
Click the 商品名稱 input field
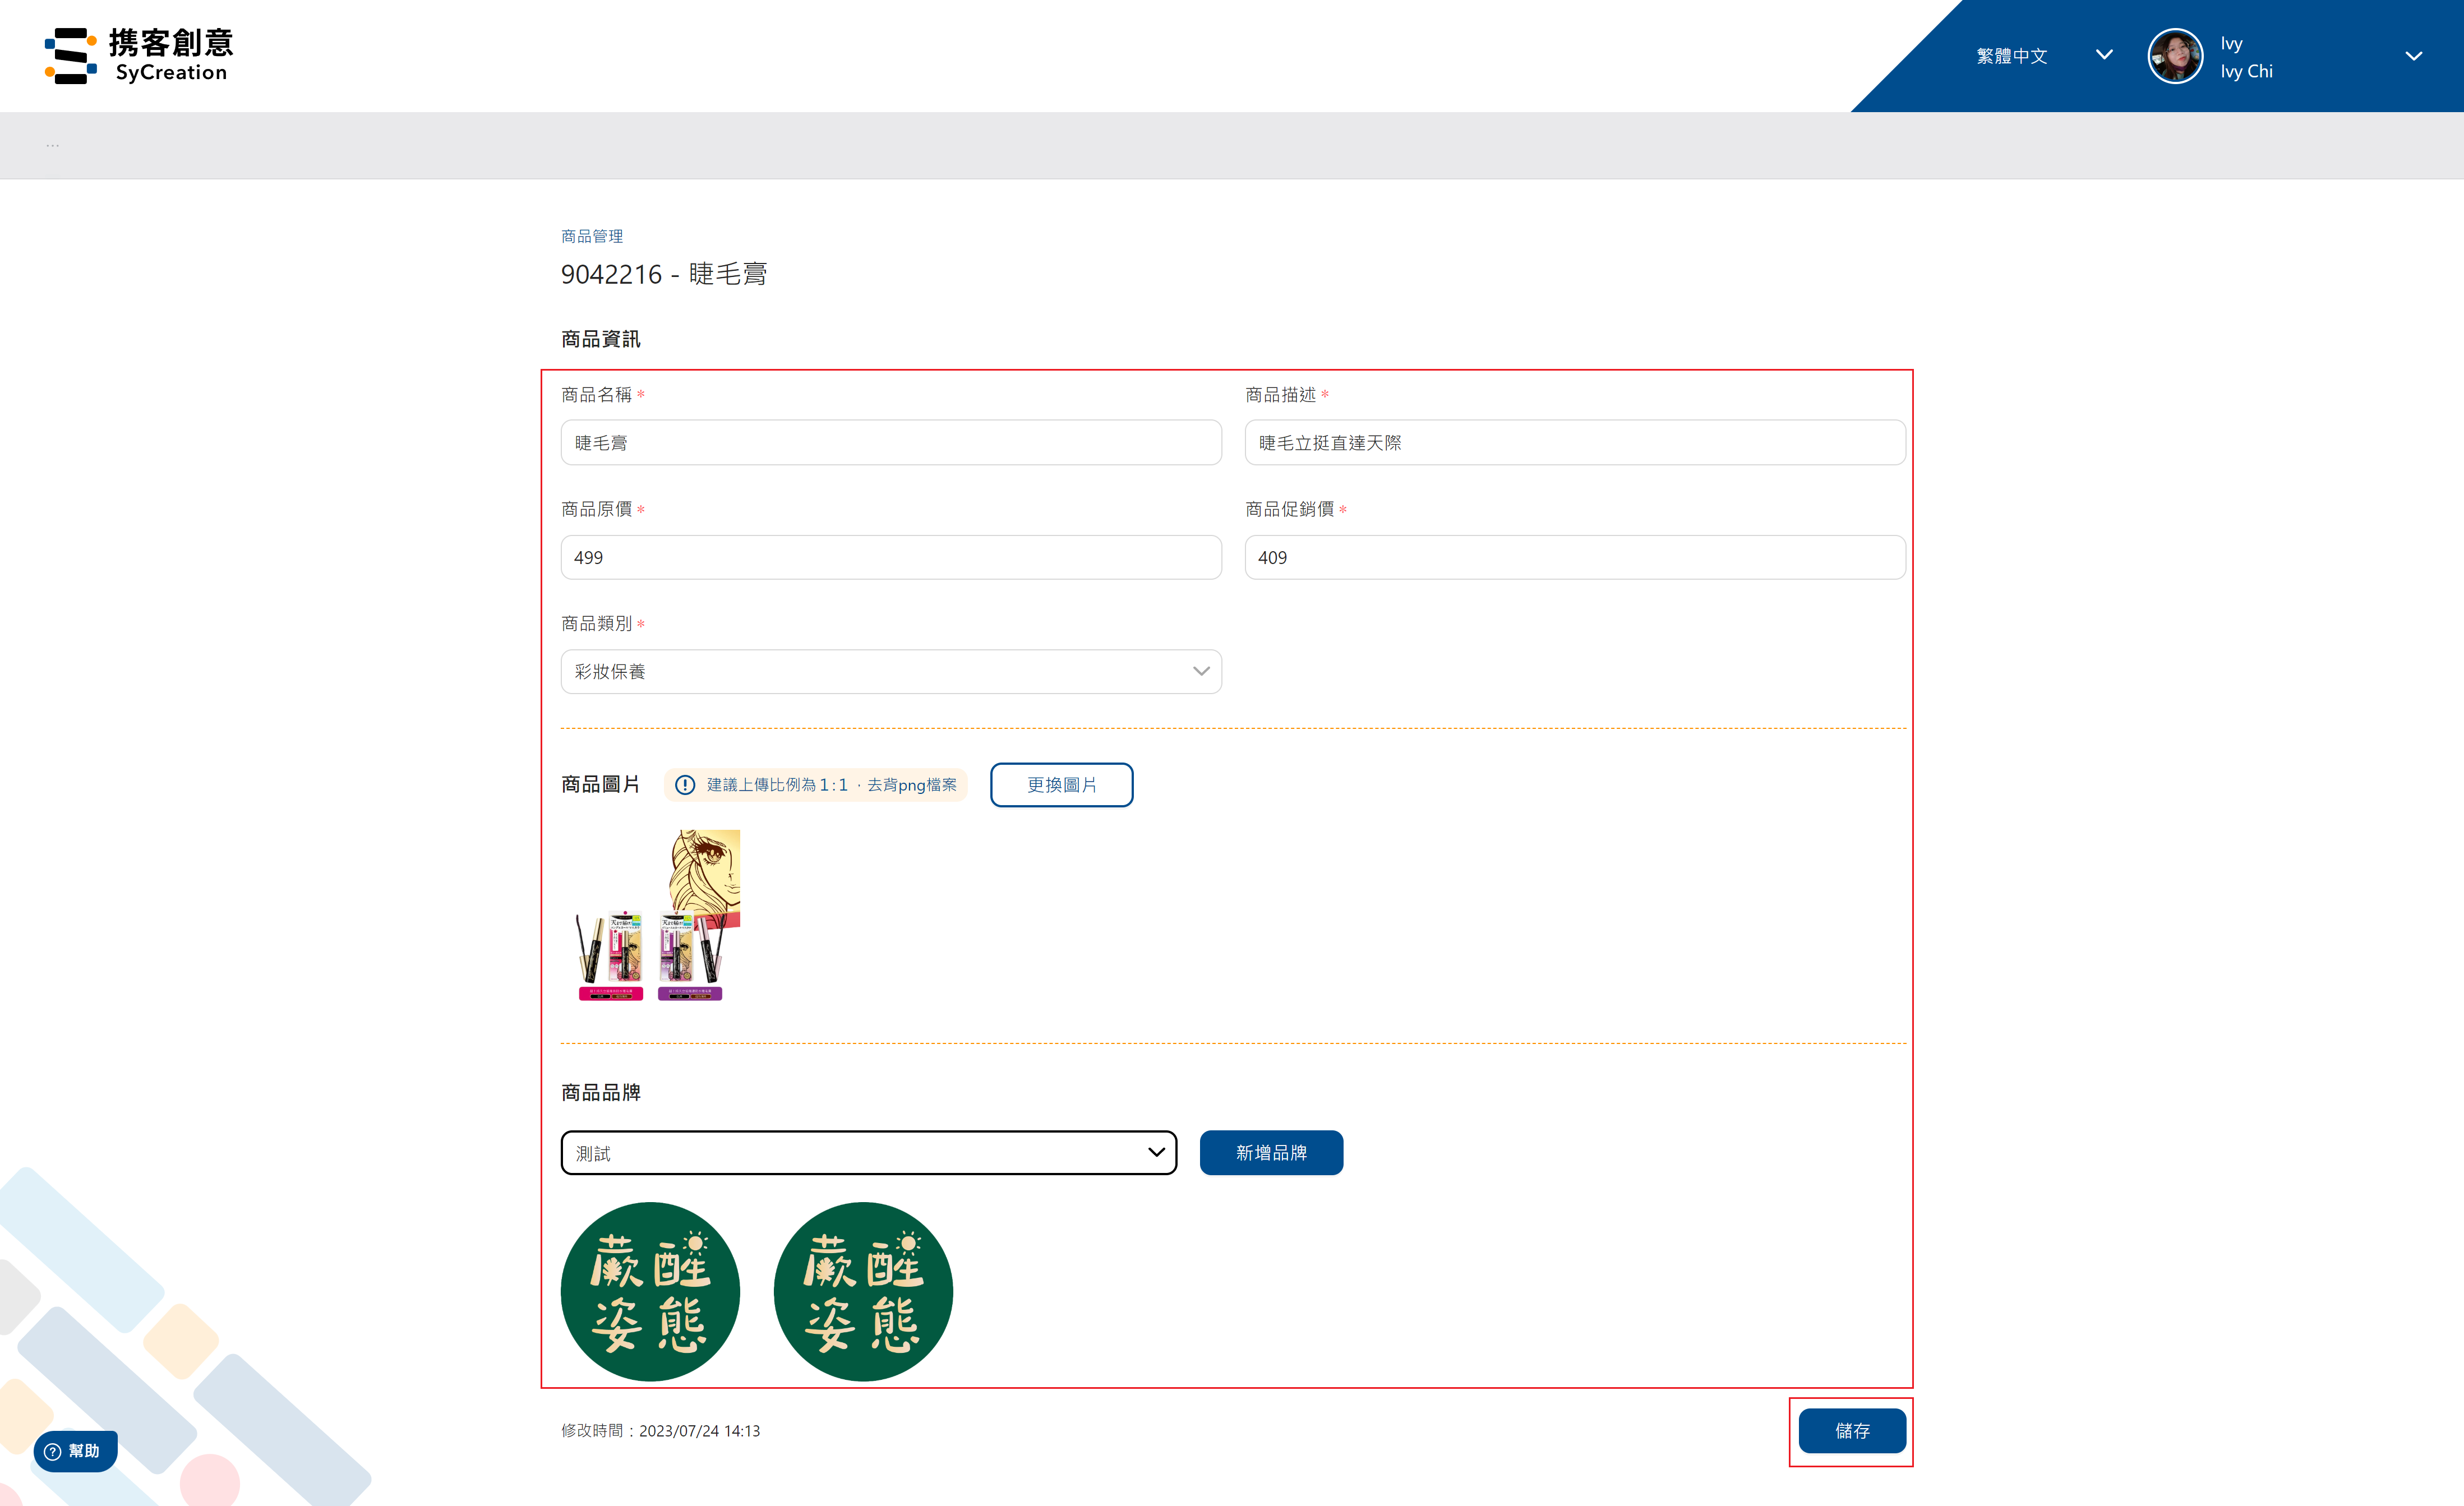(x=890, y=443)
